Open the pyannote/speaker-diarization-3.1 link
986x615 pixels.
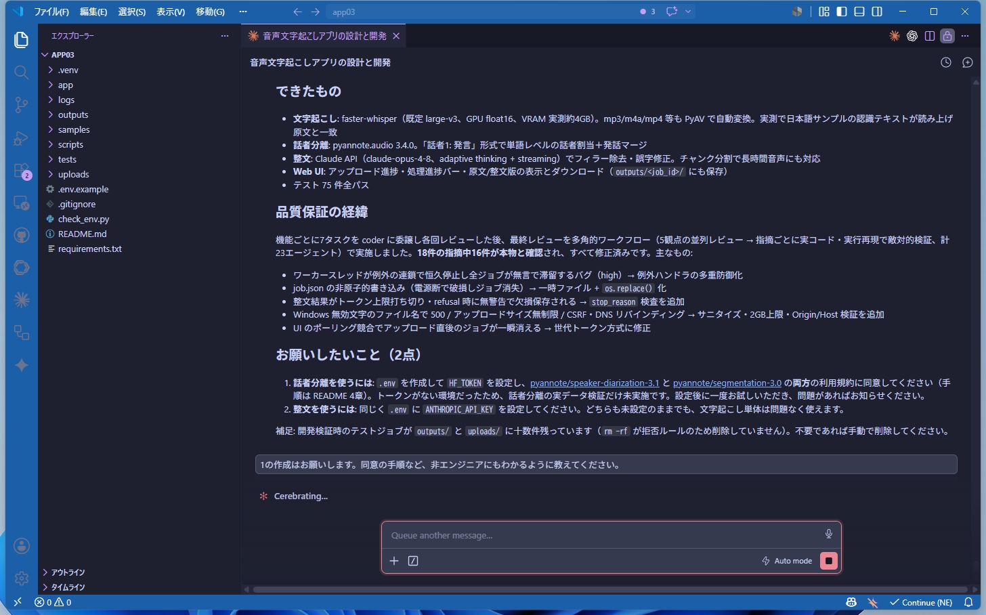pyautogui.click(x=595, y=383)
